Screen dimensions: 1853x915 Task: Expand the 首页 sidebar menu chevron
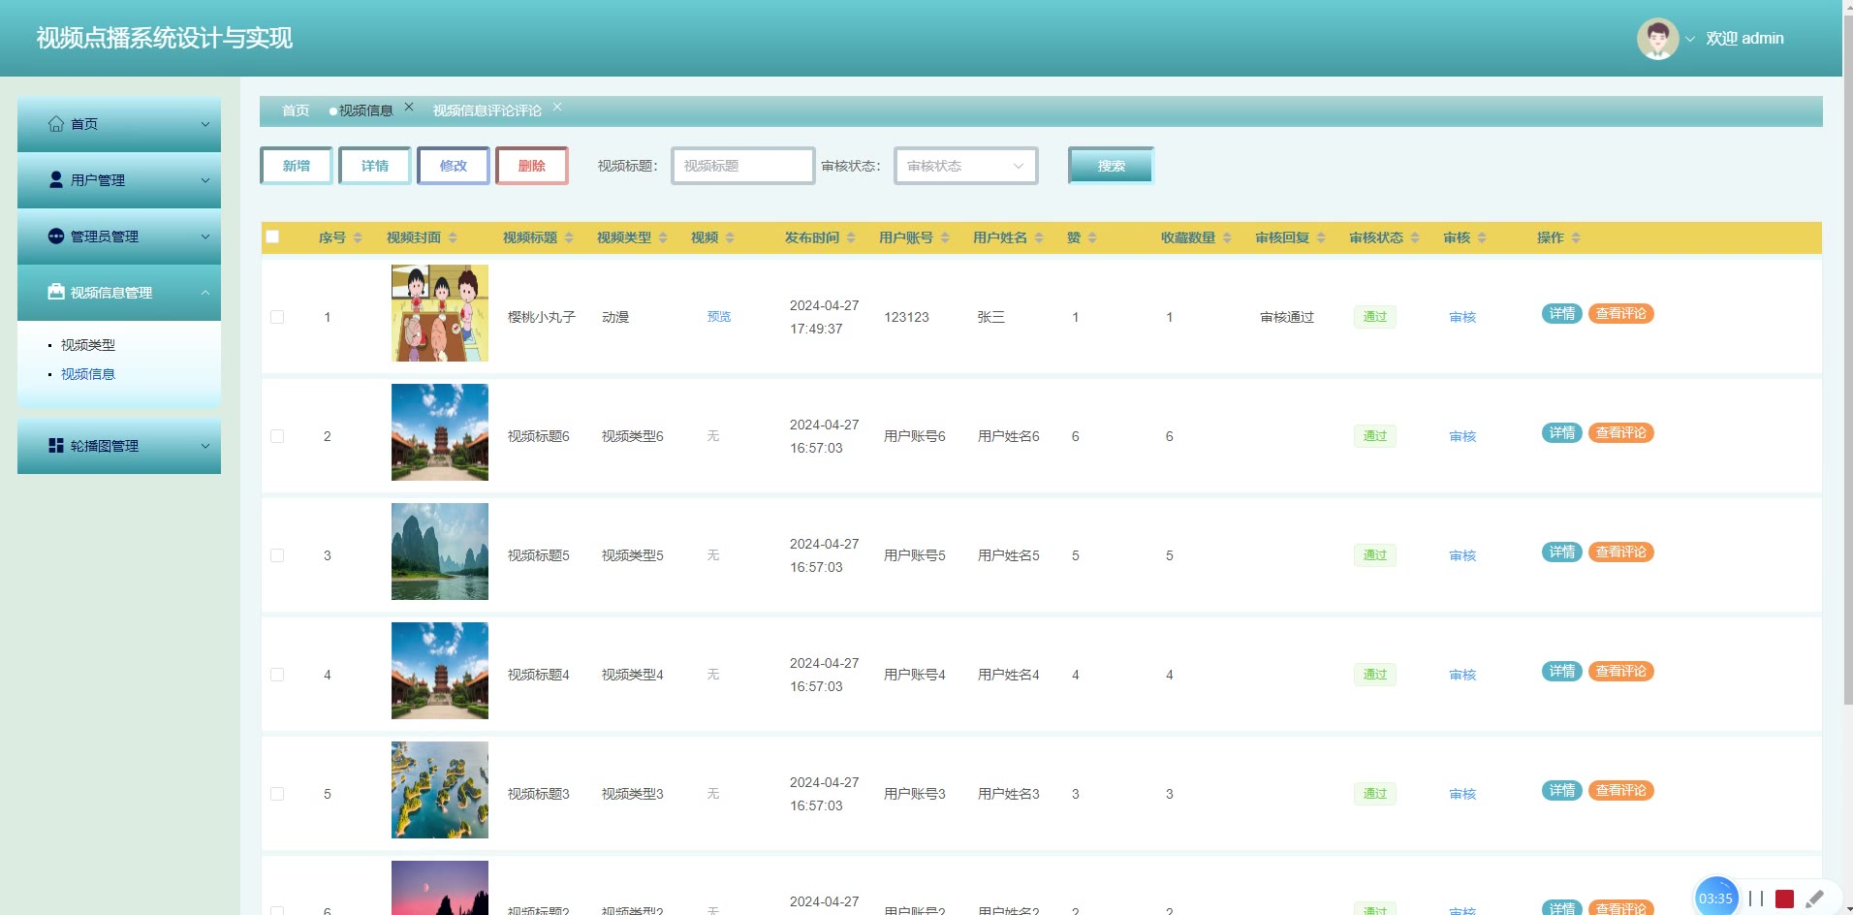click(204, 124)
